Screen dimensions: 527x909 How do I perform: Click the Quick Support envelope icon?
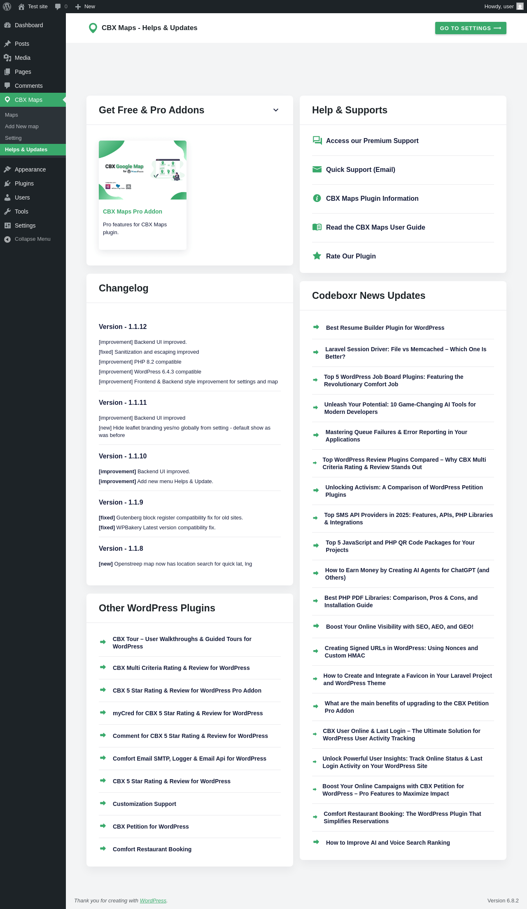[x=317, y=169]
